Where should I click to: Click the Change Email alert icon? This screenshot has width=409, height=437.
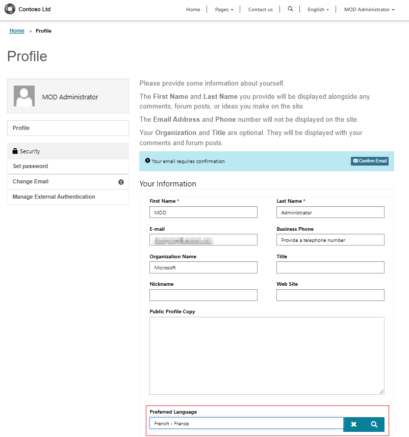pyautogui.click(x=121, y=182)
